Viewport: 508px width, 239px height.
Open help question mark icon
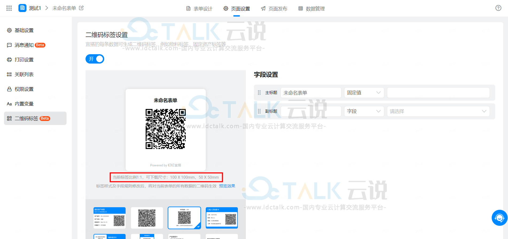point(498,8)
